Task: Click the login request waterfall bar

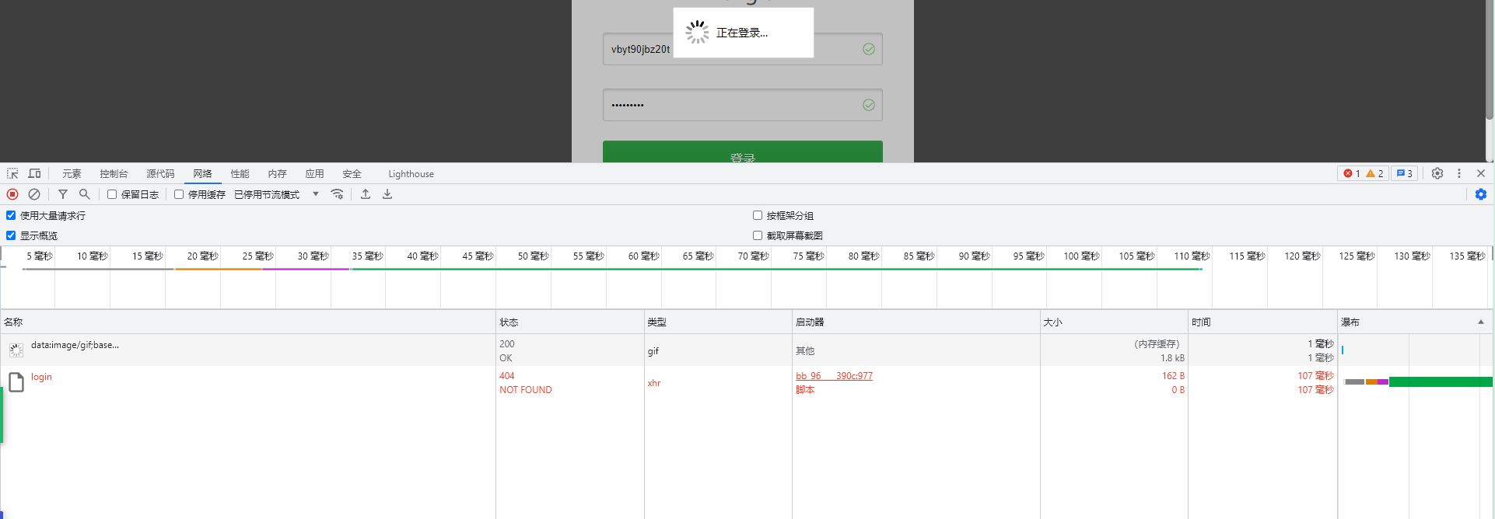Action: click(x=1418, y=381)
